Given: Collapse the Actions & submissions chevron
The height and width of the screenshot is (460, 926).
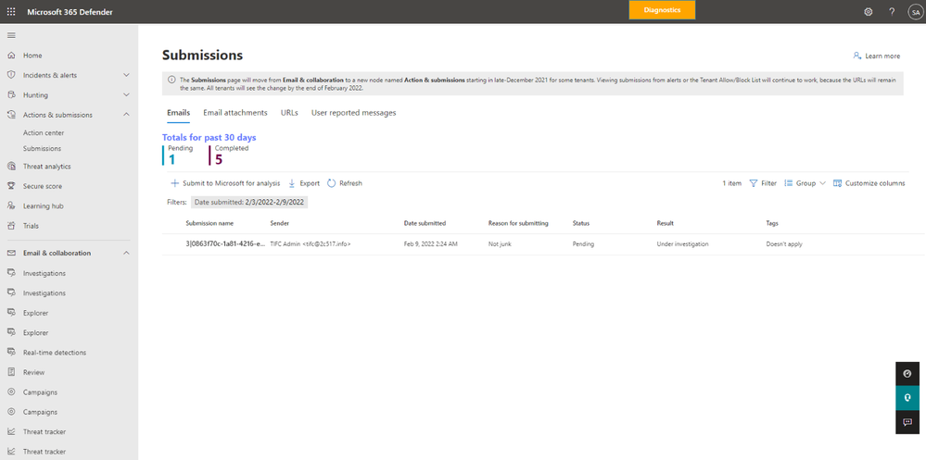Looking at the screenshot, I should point(126,115).
